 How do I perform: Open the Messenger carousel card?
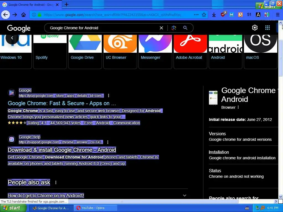155,52
